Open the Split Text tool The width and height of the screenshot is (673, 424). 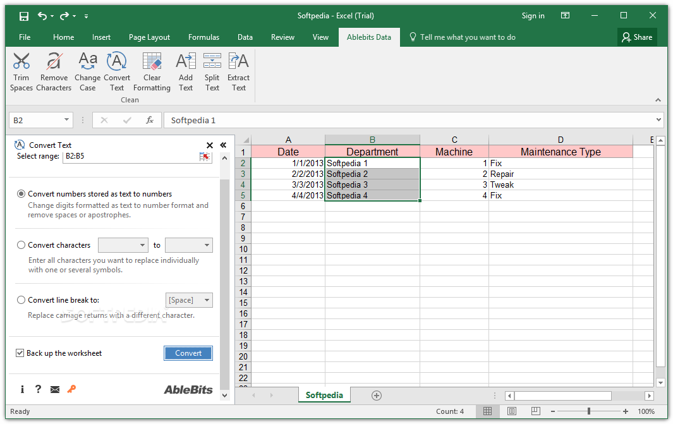click(212, 71)
